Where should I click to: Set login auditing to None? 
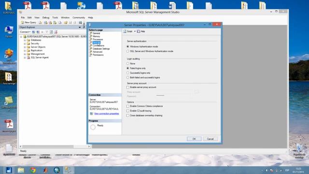(127, 63)
